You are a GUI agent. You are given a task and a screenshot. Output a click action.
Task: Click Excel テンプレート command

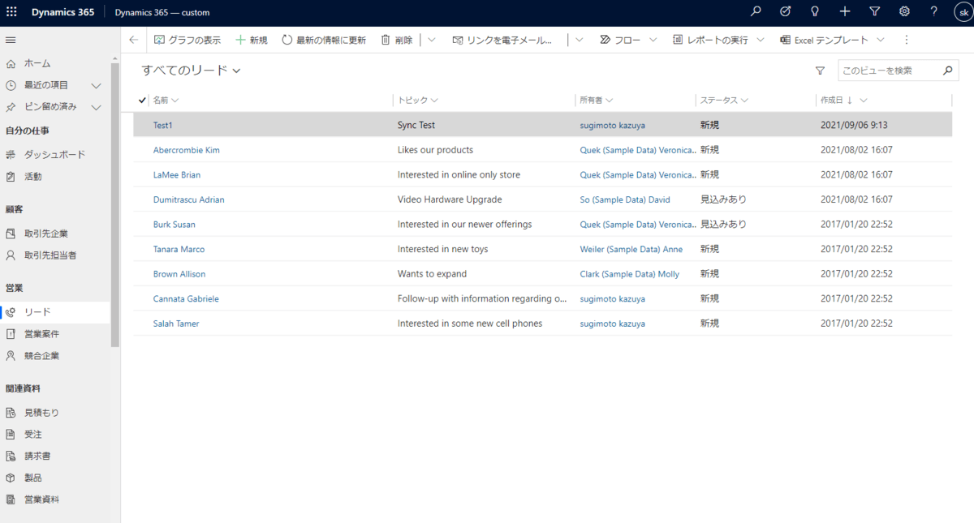pyautogui.click(x=824, y=40)
